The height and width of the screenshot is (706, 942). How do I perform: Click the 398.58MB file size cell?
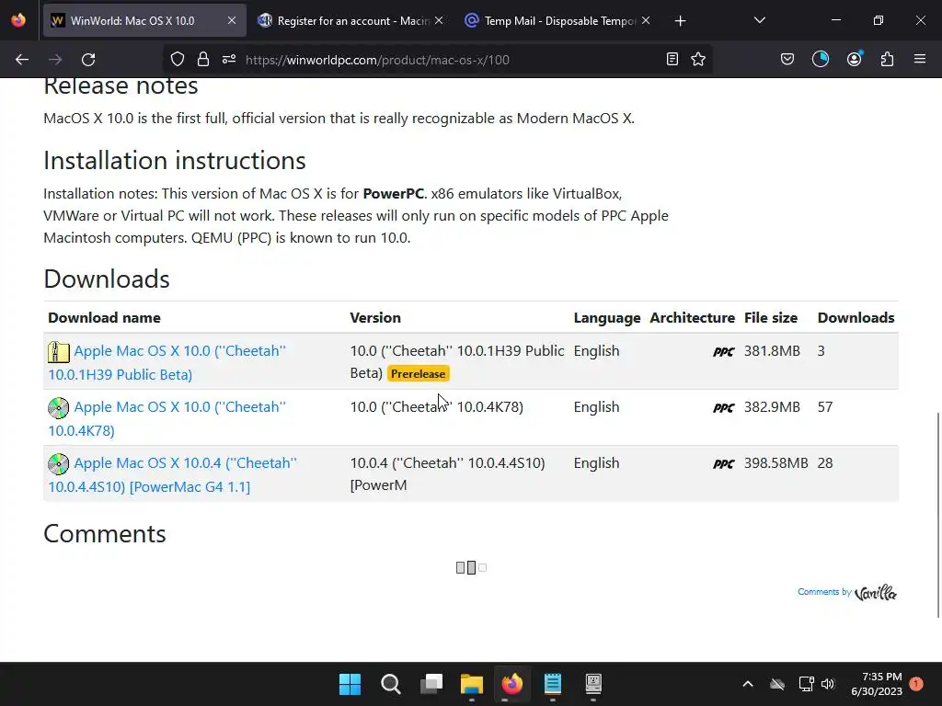(x=775, y=463)
